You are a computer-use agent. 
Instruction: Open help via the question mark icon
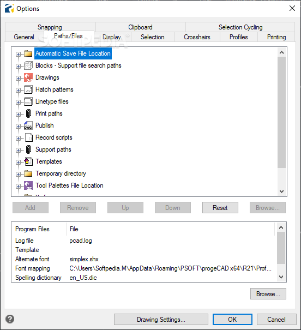pyautogui.click(x=10, y=319)
